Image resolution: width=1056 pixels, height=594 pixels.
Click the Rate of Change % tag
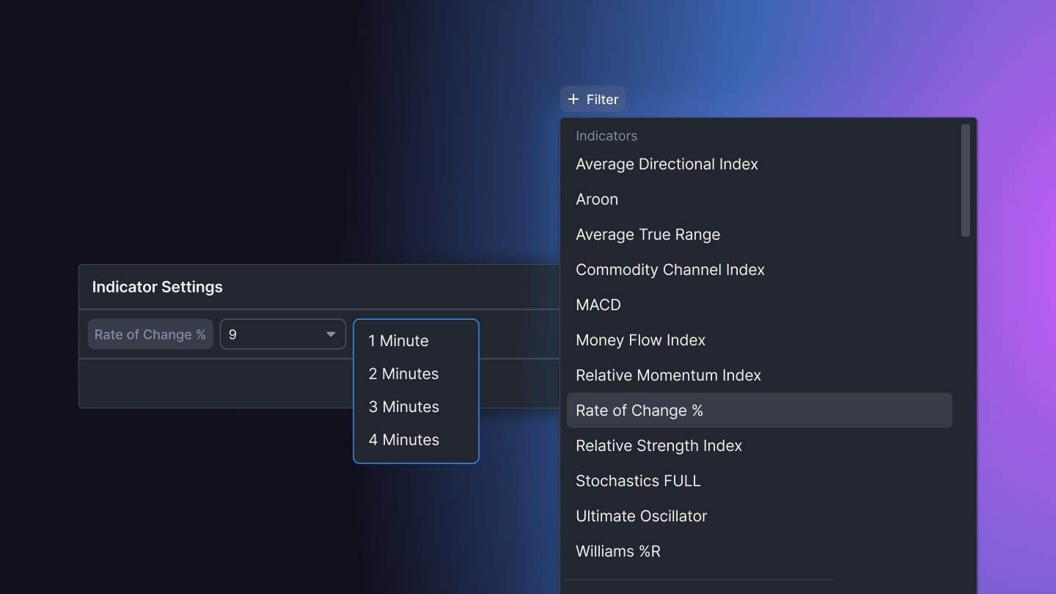coord(150,334)
